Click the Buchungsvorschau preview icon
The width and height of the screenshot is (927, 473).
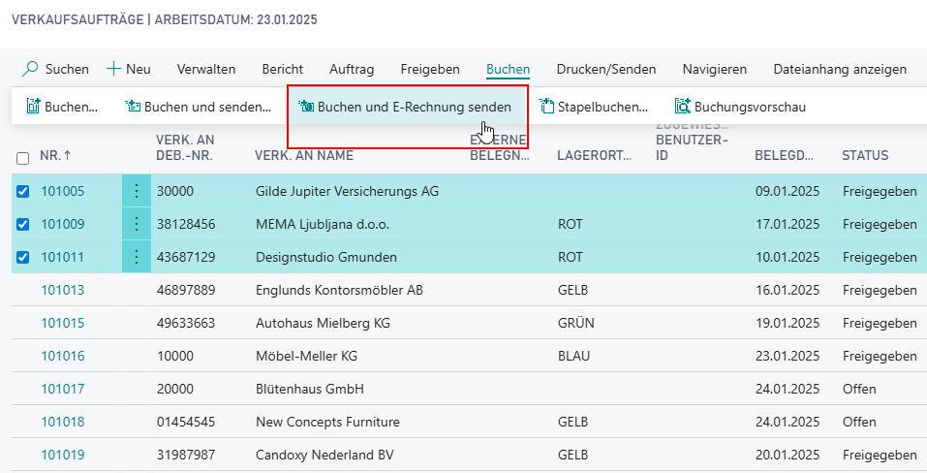683,107
